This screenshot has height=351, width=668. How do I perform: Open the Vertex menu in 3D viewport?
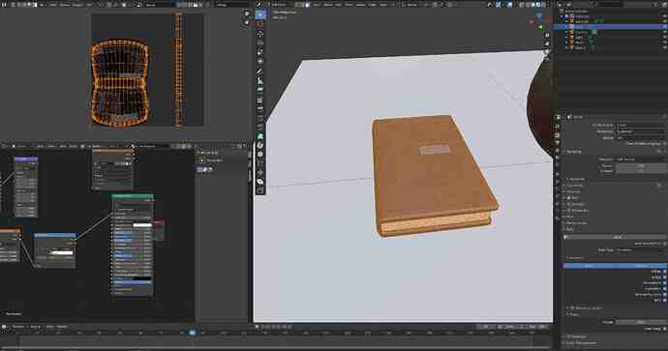click(360, 5)
